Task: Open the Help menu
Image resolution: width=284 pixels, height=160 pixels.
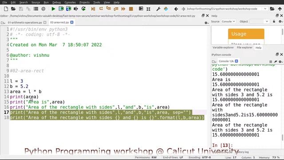Action: tap(116, 2)
